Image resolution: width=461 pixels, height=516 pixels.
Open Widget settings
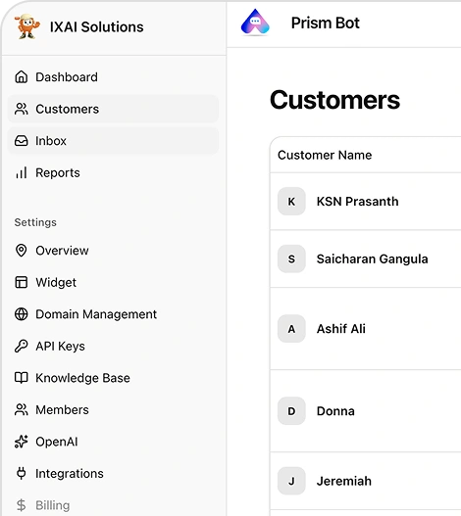(x=113, y=282)
